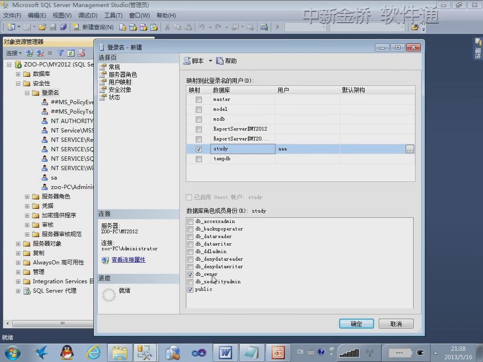
Task: Open Word from the taskbar
Action: click(x=226, y=353)
